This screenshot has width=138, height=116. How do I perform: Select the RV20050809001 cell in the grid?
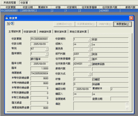(11, 11)
